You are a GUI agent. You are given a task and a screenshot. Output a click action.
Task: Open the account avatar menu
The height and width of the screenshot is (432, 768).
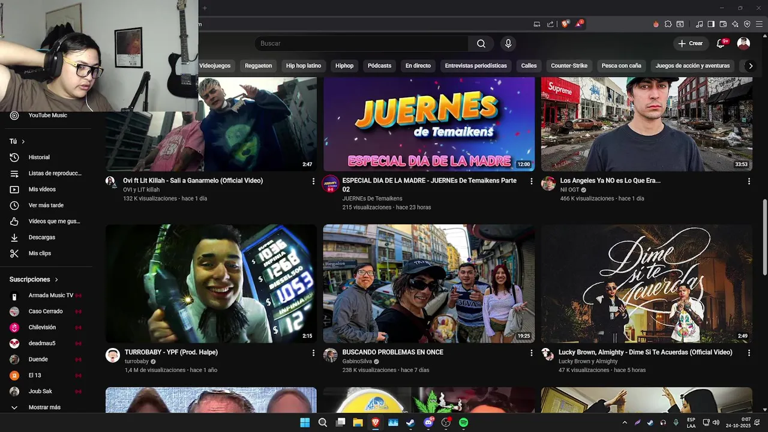click(743, 43)
